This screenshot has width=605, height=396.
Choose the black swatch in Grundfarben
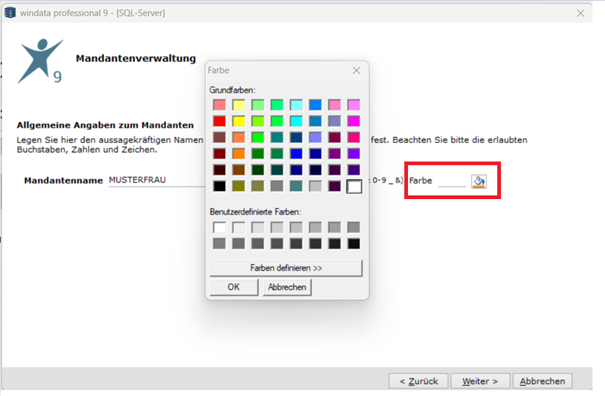(219, 187)
